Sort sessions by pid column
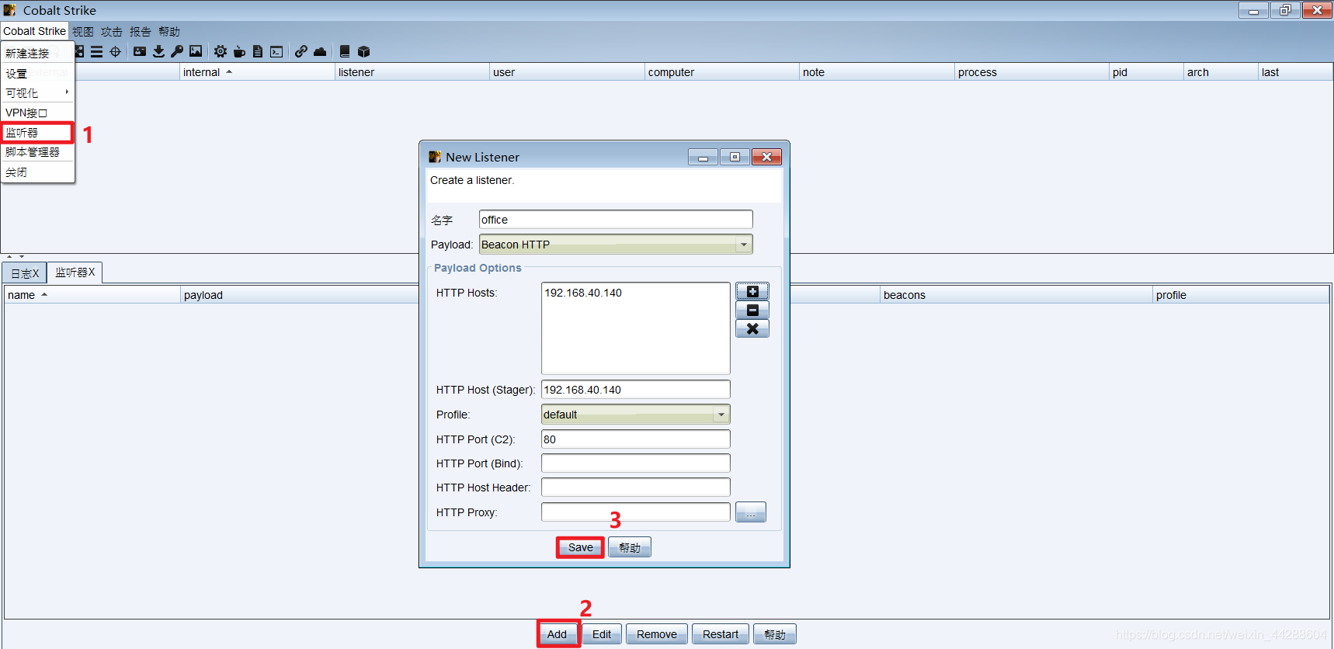This screenshot has width=1334, height=649. pos(1146,72)
